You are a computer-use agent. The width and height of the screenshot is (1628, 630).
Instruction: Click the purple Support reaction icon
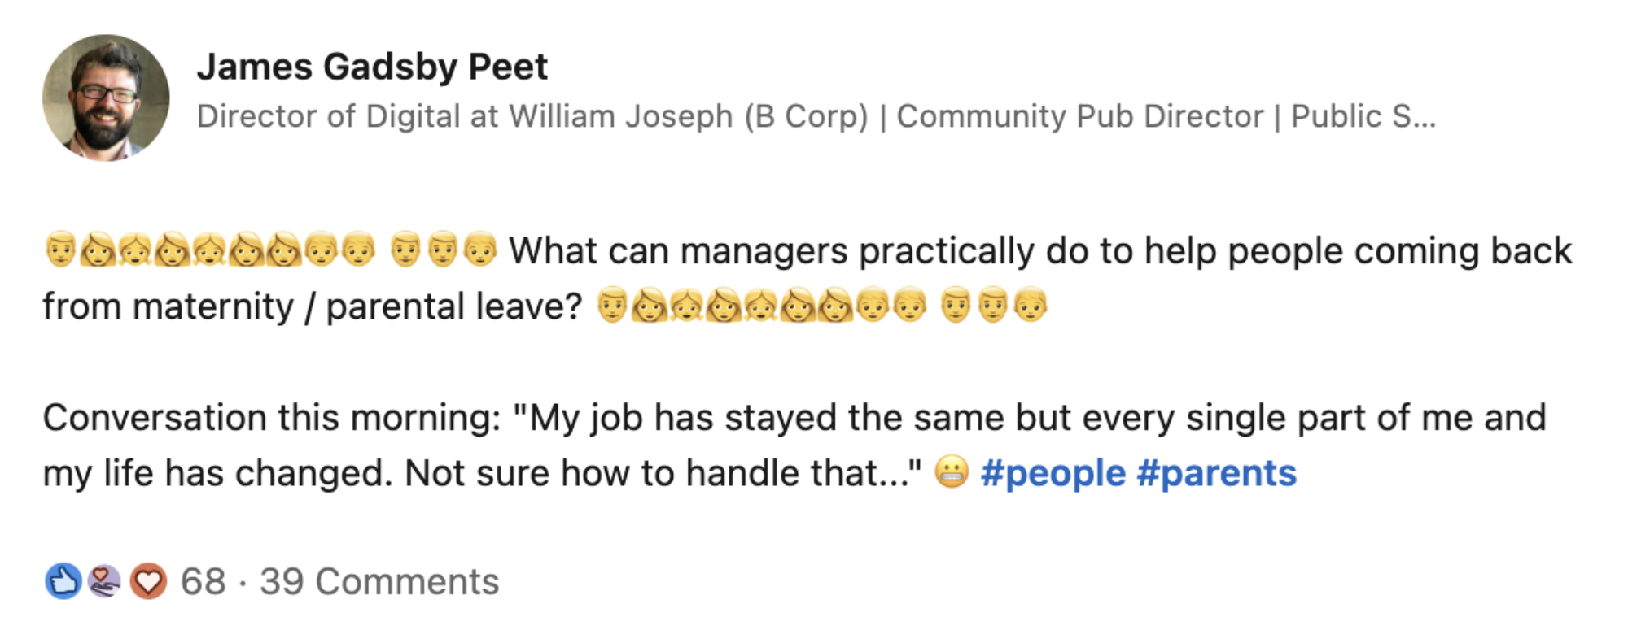click(x=104, y=581)
